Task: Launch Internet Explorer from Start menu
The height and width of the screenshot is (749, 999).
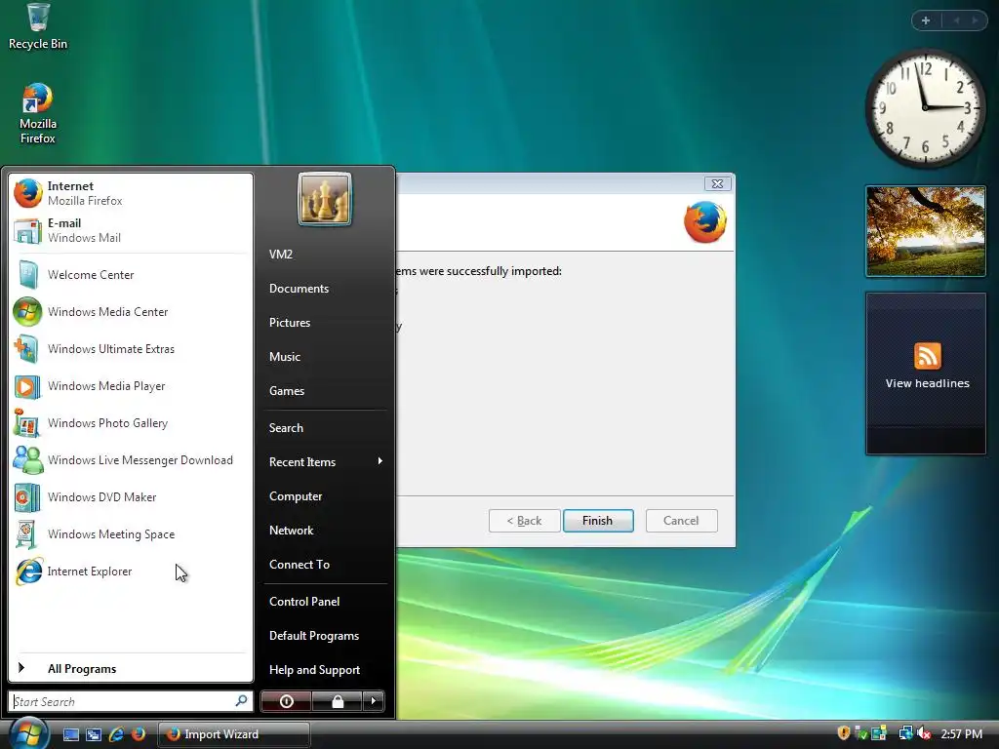Action: [132, 572]
